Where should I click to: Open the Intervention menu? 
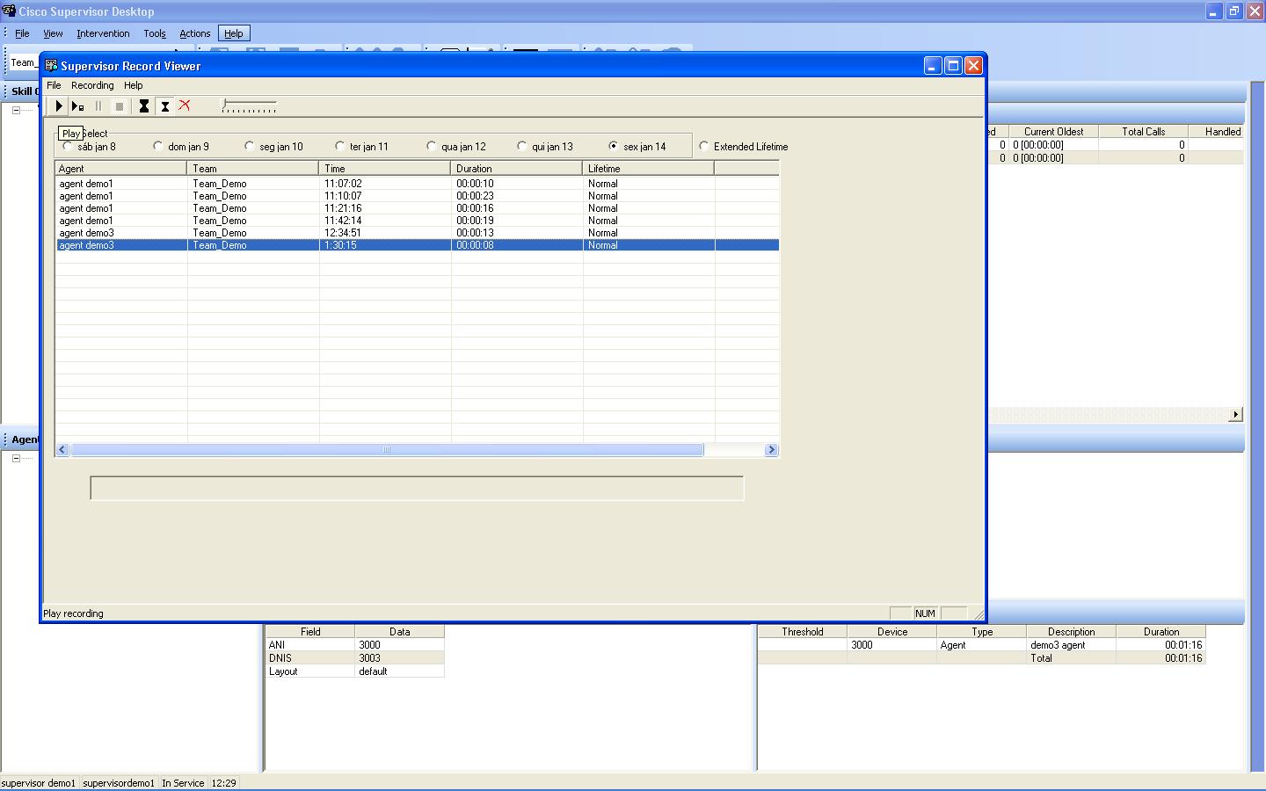coord(103,33)
